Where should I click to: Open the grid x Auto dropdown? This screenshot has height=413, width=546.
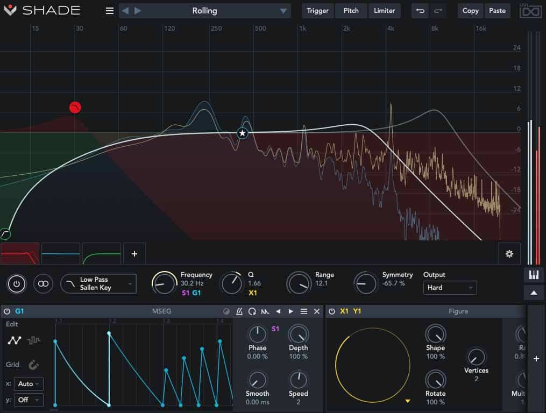(x=29, y=384)
